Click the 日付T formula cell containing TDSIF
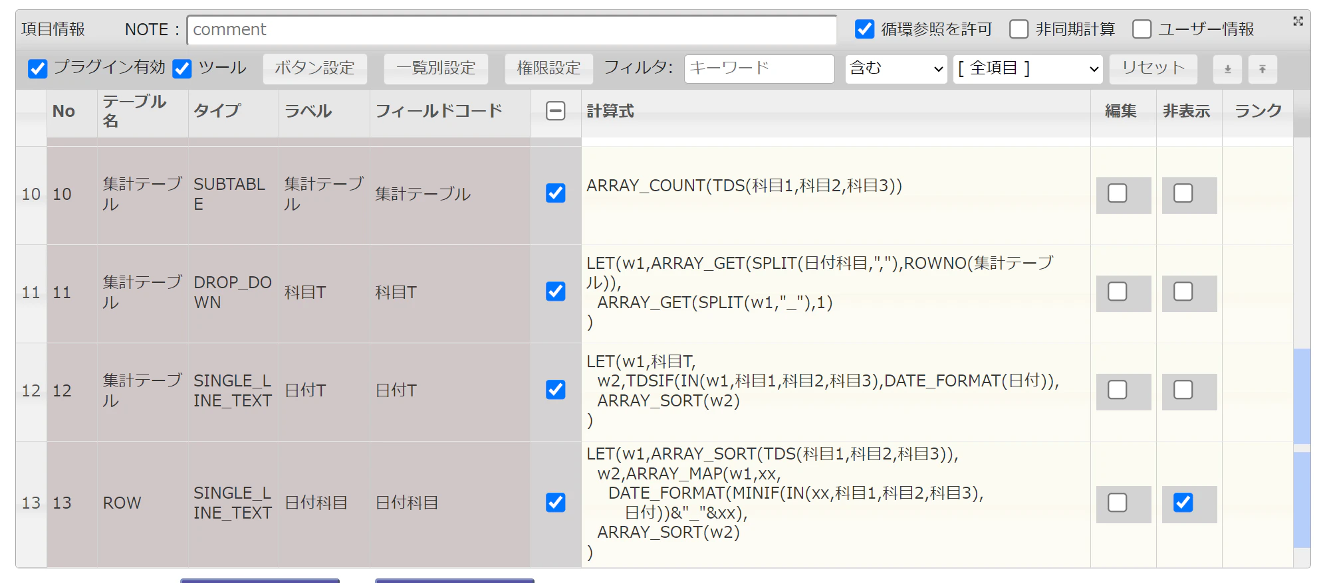The height and width of the screenshot is (583, 1325). (836, 392)
